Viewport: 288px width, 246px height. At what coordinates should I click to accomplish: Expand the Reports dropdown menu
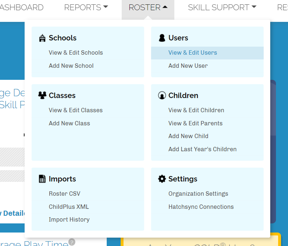pos(86,8)
